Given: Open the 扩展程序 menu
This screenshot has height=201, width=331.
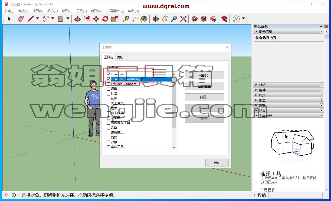Looking at the screenshot, I should 115,11.
